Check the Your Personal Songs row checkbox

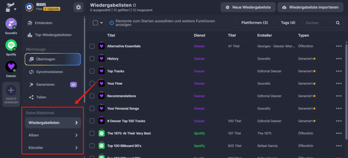(92, 108)
